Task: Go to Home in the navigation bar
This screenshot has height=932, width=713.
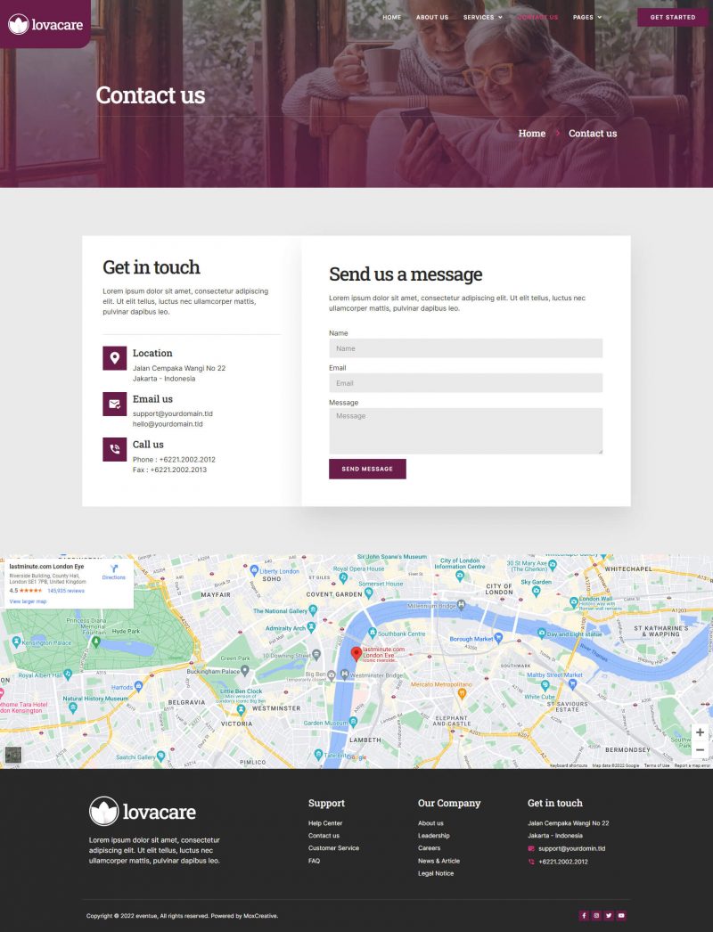Action: (391, 17)
